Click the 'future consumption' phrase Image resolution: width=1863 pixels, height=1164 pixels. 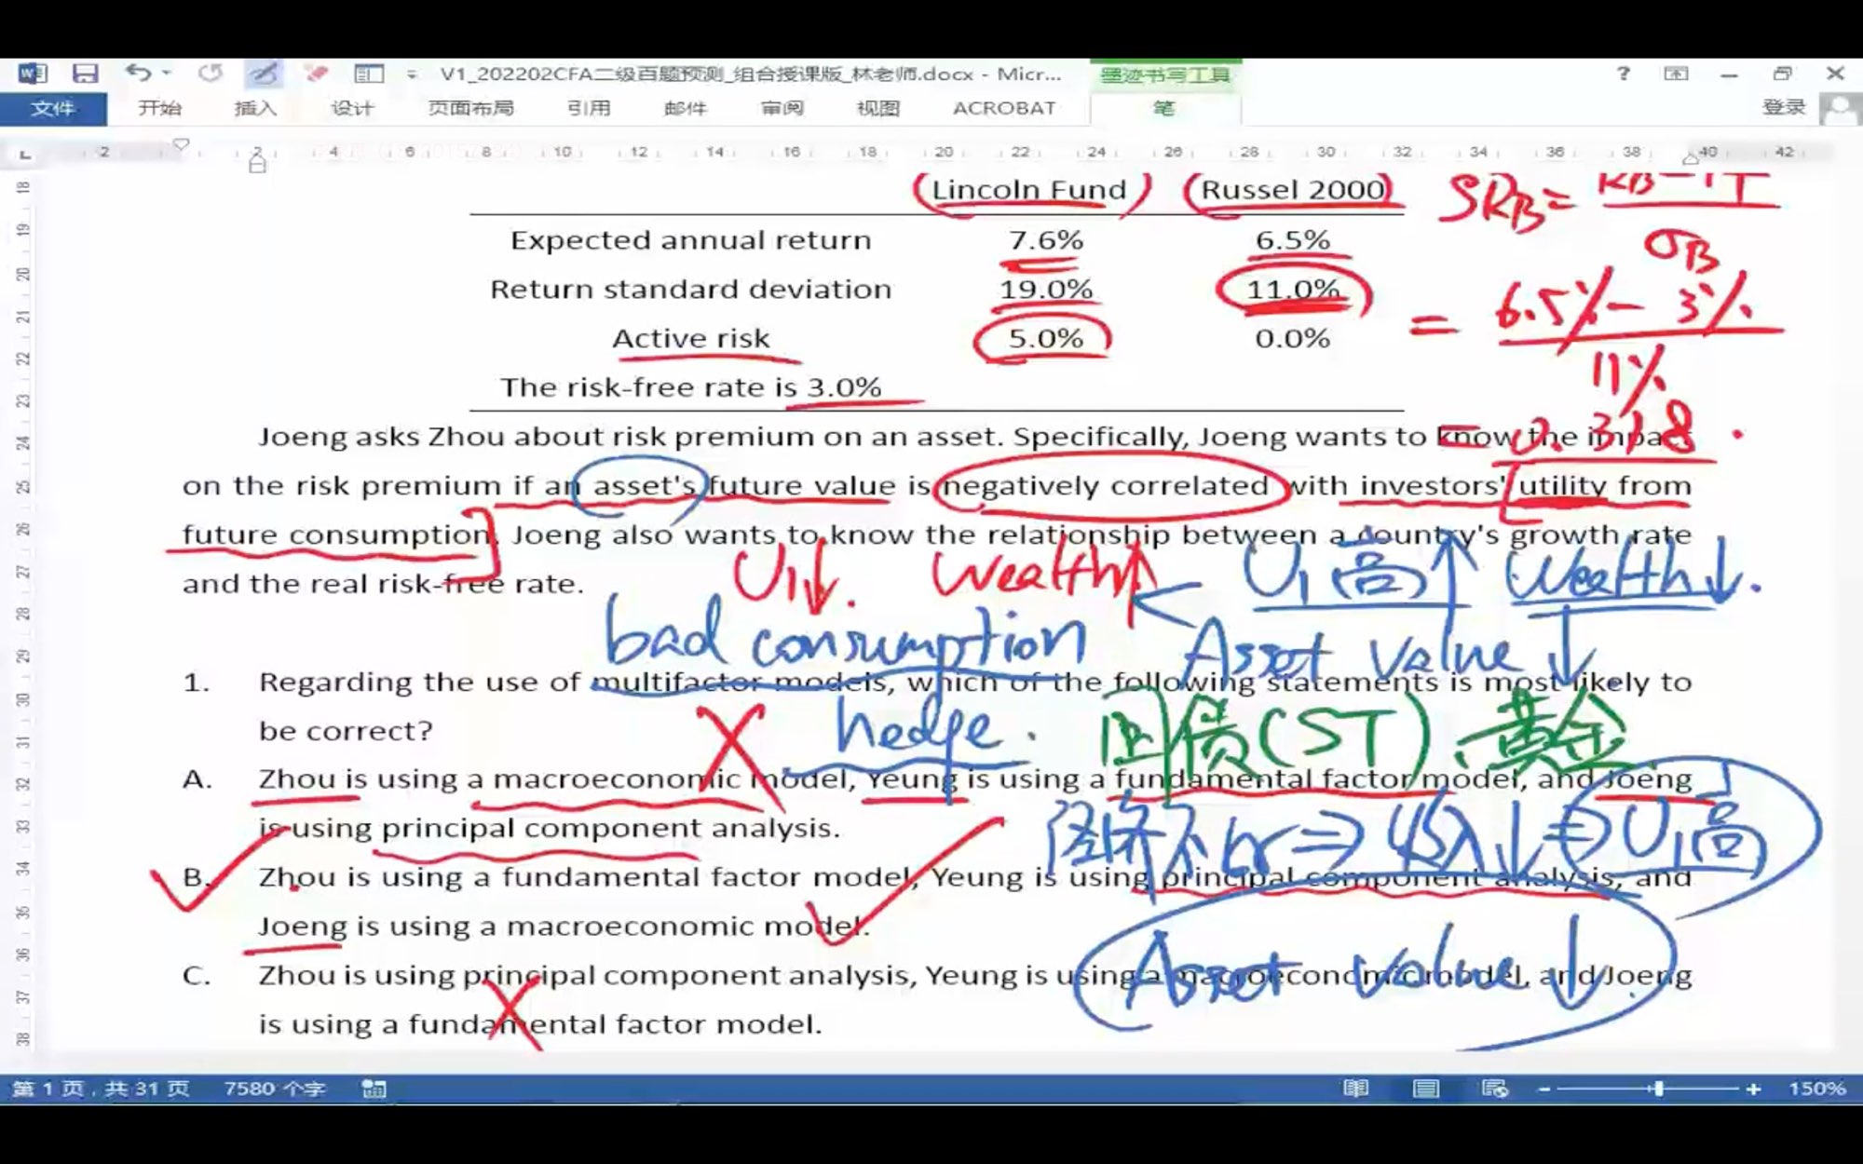(x=335, y=535)
